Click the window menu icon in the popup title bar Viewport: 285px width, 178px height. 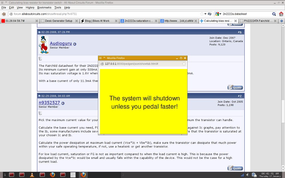coord(100,58)
